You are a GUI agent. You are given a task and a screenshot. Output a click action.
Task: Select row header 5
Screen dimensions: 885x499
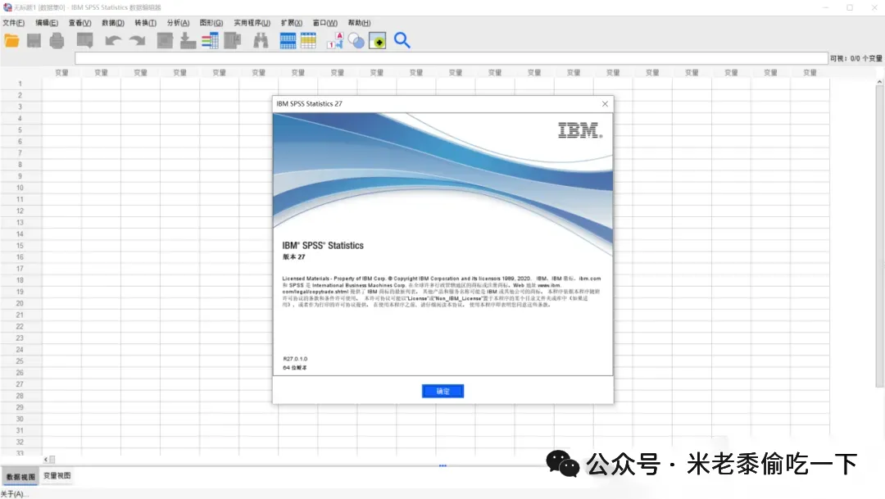click(x=20, y=129)
